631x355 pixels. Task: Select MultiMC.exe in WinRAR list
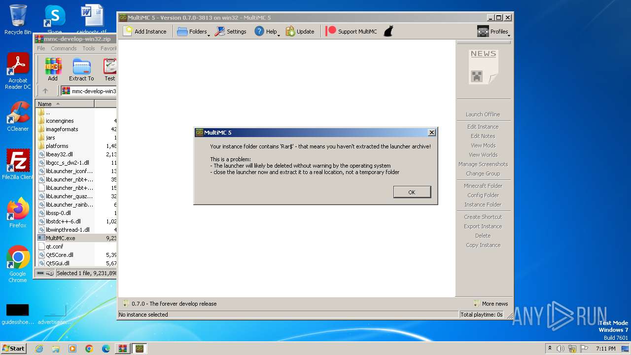[x=60, y=238]
